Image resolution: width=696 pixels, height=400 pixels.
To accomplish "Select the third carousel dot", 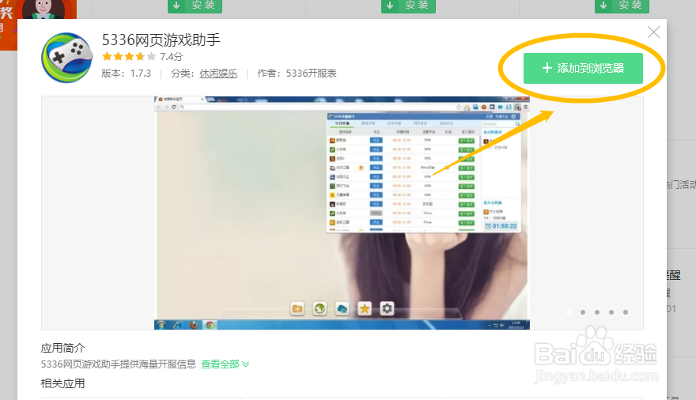I will click(597, 312).
